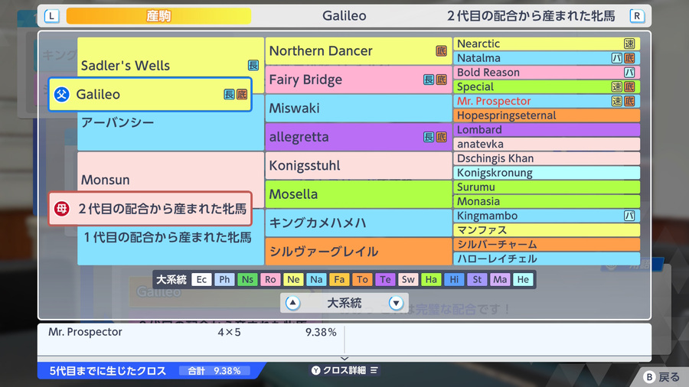The image size is (689, 387).
Task: Select the キングカメハメハ cell
Action: pos(358,223)
